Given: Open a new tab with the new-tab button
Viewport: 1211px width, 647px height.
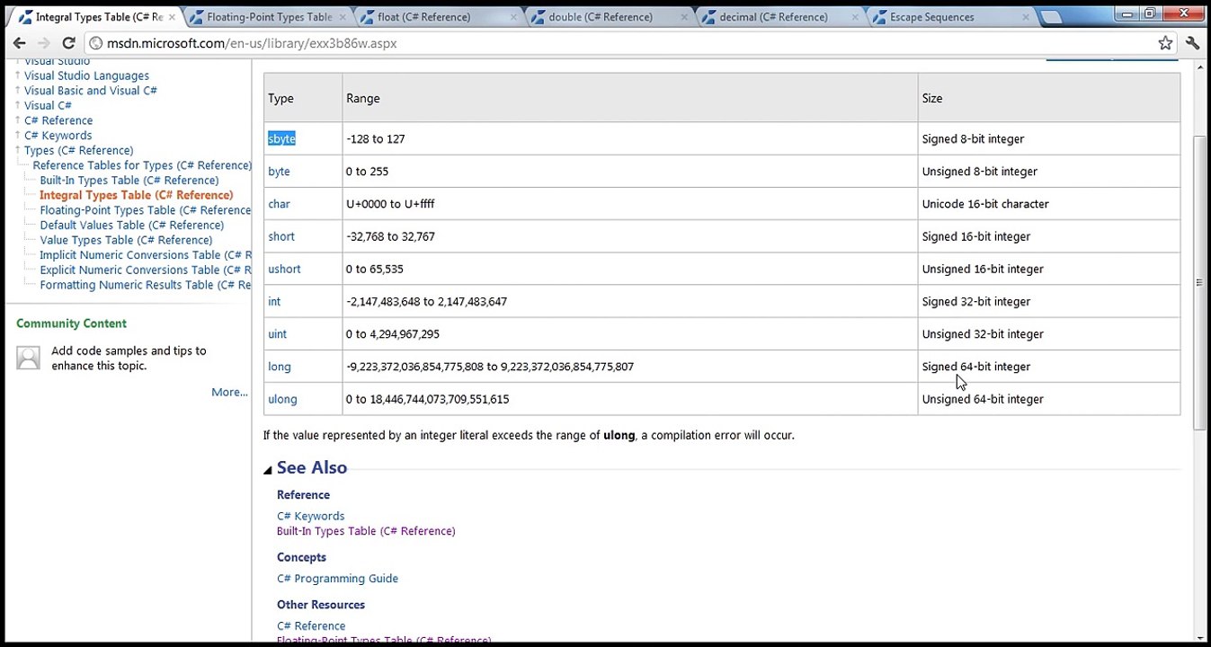Looking at the screenshot, I should (x=1049, y=17).
